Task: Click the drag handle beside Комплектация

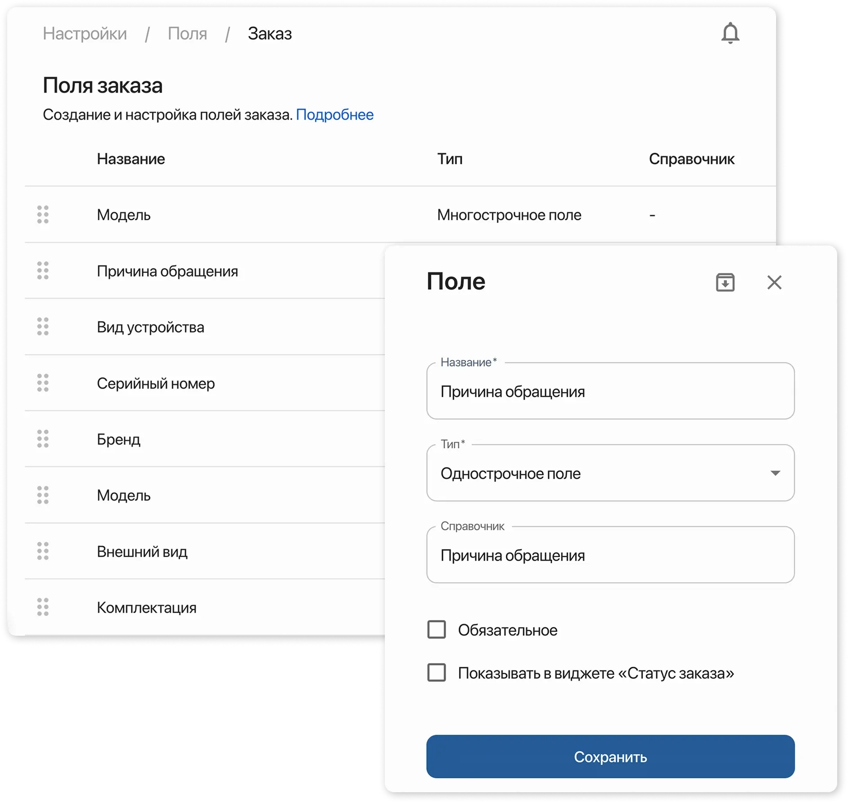Action: [x=43, y=608]
